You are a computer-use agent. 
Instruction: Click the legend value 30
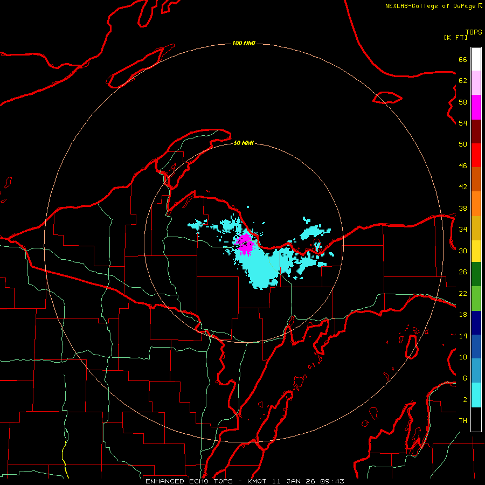[x=463, y=251]
